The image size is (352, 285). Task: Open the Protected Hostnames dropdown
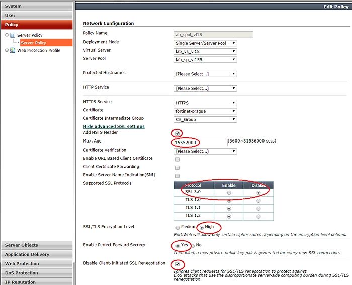coord(205,74)
